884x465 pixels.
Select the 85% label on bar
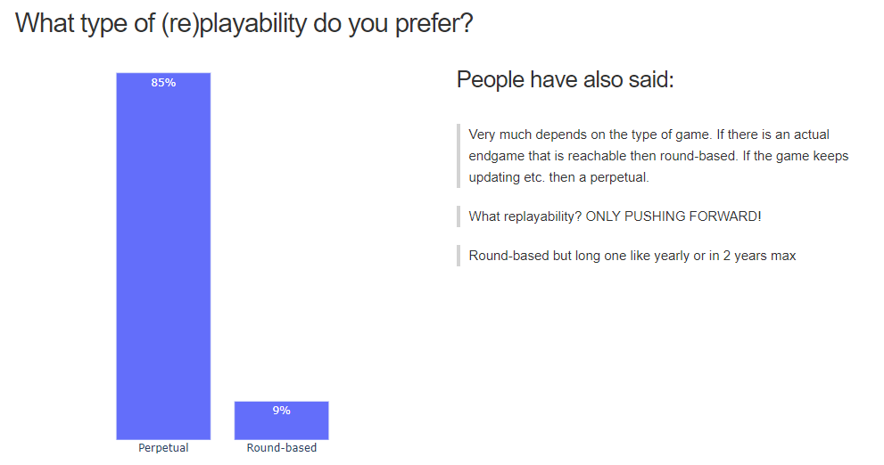tap(163, 83)
